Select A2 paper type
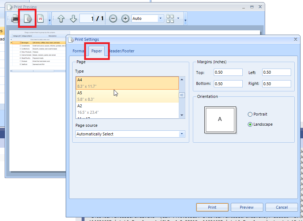The image size is (303, 221). pyautogui.click(x=127, y=109)
